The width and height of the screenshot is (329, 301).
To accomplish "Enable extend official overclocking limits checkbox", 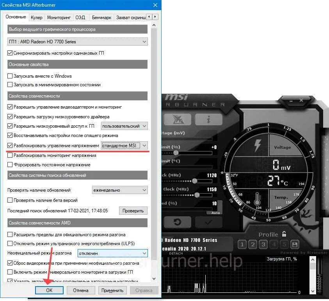I will point(10,234).
